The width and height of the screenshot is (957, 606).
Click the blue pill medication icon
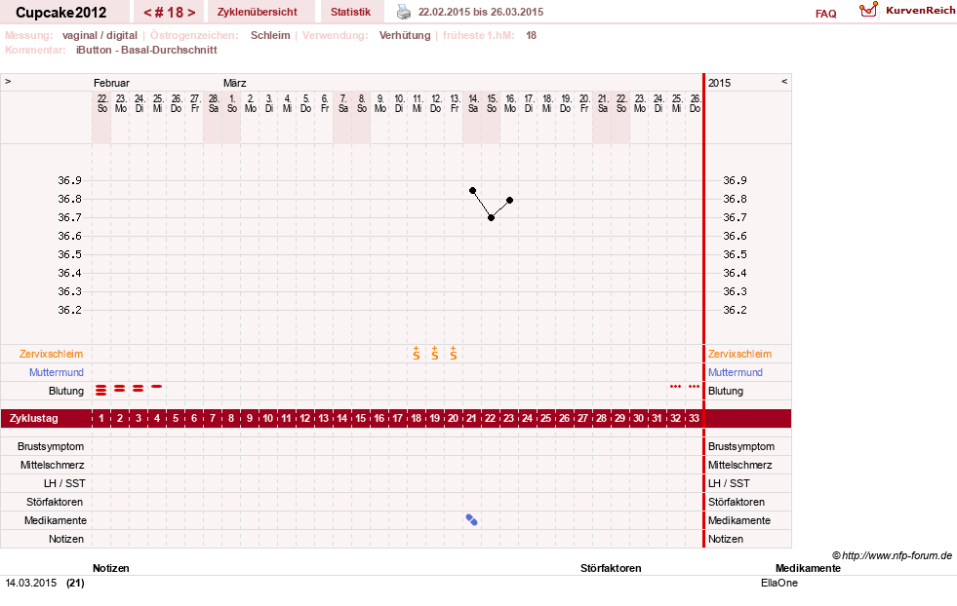tap(471, 519)
